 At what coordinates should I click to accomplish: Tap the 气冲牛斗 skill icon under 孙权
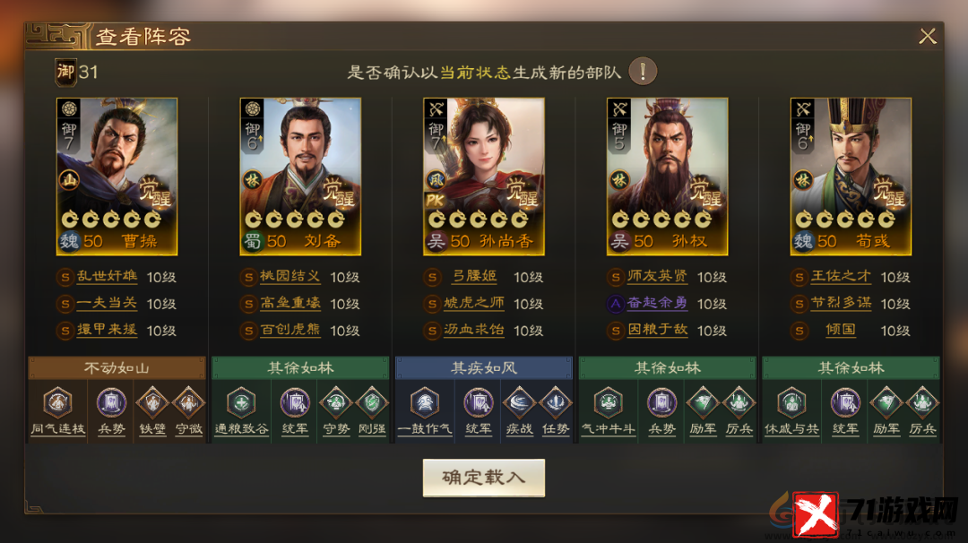tap(608, 403)
